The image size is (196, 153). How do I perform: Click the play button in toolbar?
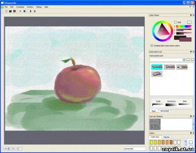click(x=20, y=11)
